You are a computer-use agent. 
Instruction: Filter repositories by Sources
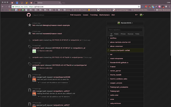click(x=130, y=34)
